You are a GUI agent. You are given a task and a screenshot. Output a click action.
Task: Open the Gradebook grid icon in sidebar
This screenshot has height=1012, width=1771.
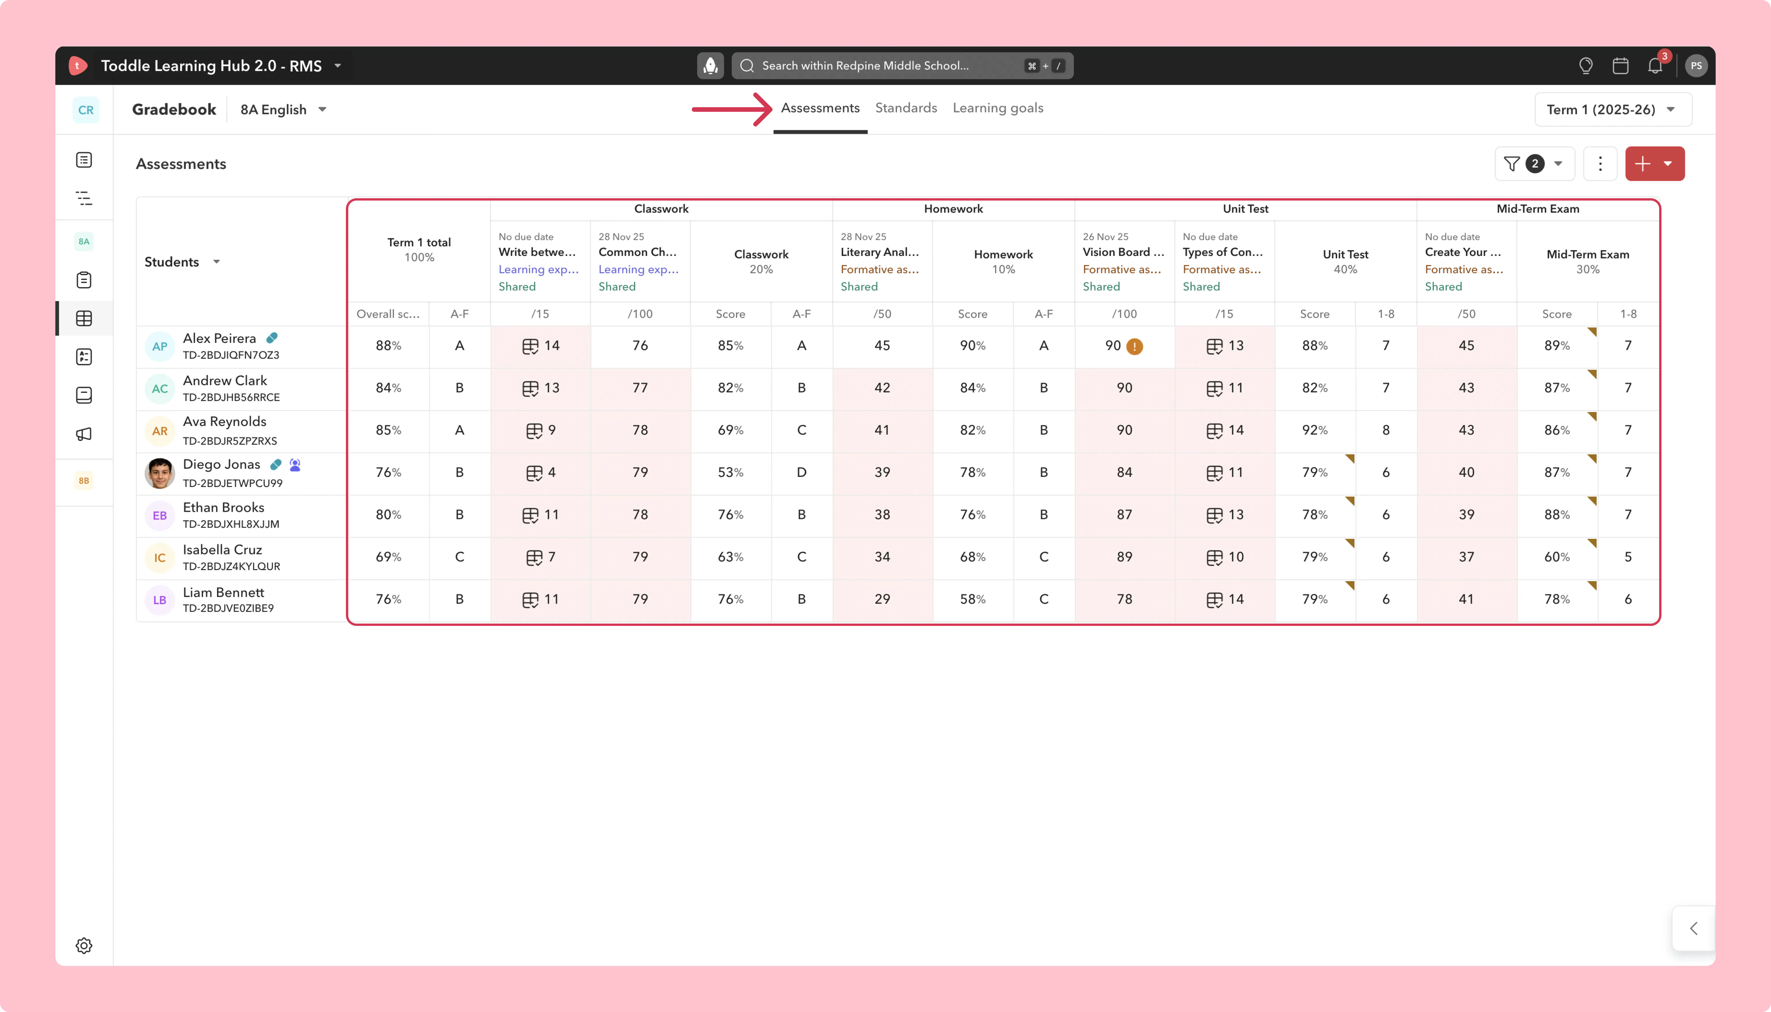coord(84,318)
